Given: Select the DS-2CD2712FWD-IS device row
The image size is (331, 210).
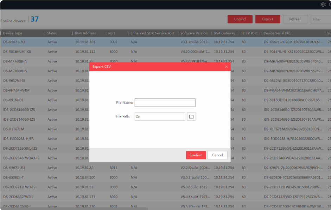Looking at the screenshot, I should (x=19, y=187).
